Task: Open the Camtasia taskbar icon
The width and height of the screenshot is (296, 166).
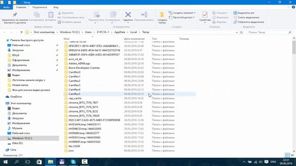Action: pyautogui.click(x=84, y=162)
